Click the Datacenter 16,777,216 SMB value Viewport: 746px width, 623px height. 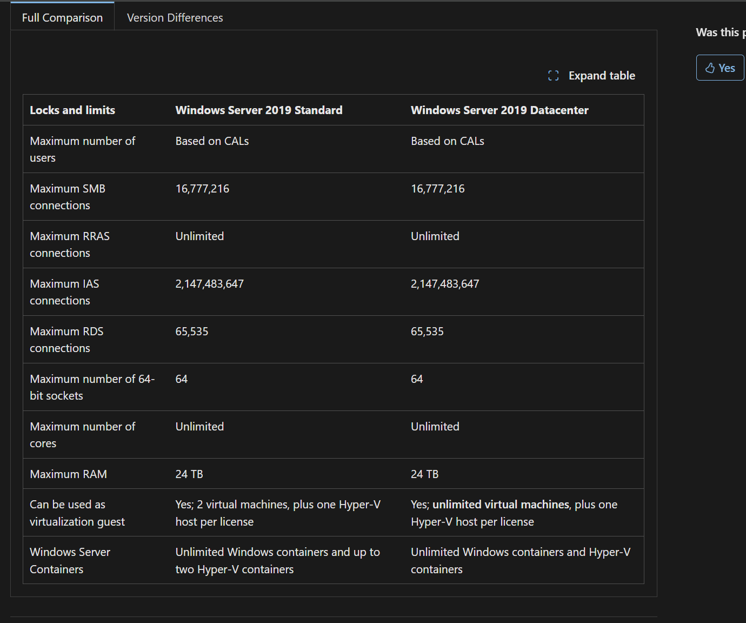[437, 189]
